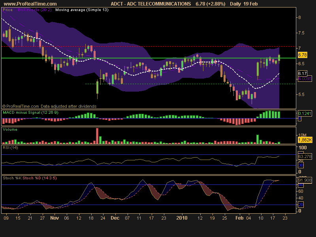
Task: Select the Stoch %K legend label
Action: pos(12,178)
